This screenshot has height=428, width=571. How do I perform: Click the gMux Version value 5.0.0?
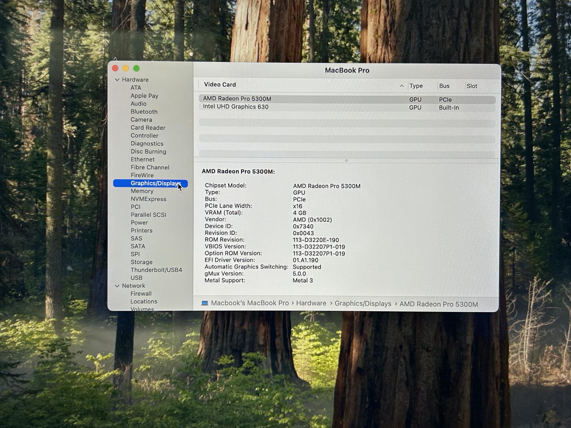coord(299,273)
